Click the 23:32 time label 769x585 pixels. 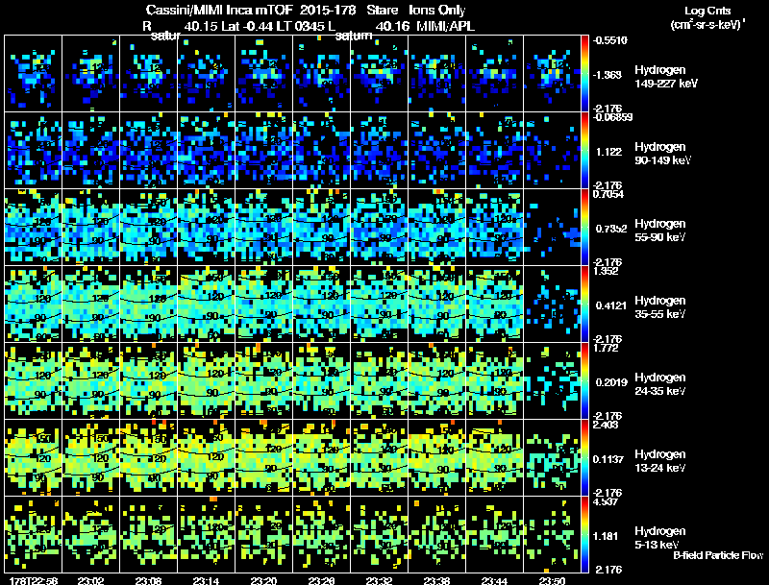[x=379, y=580]
